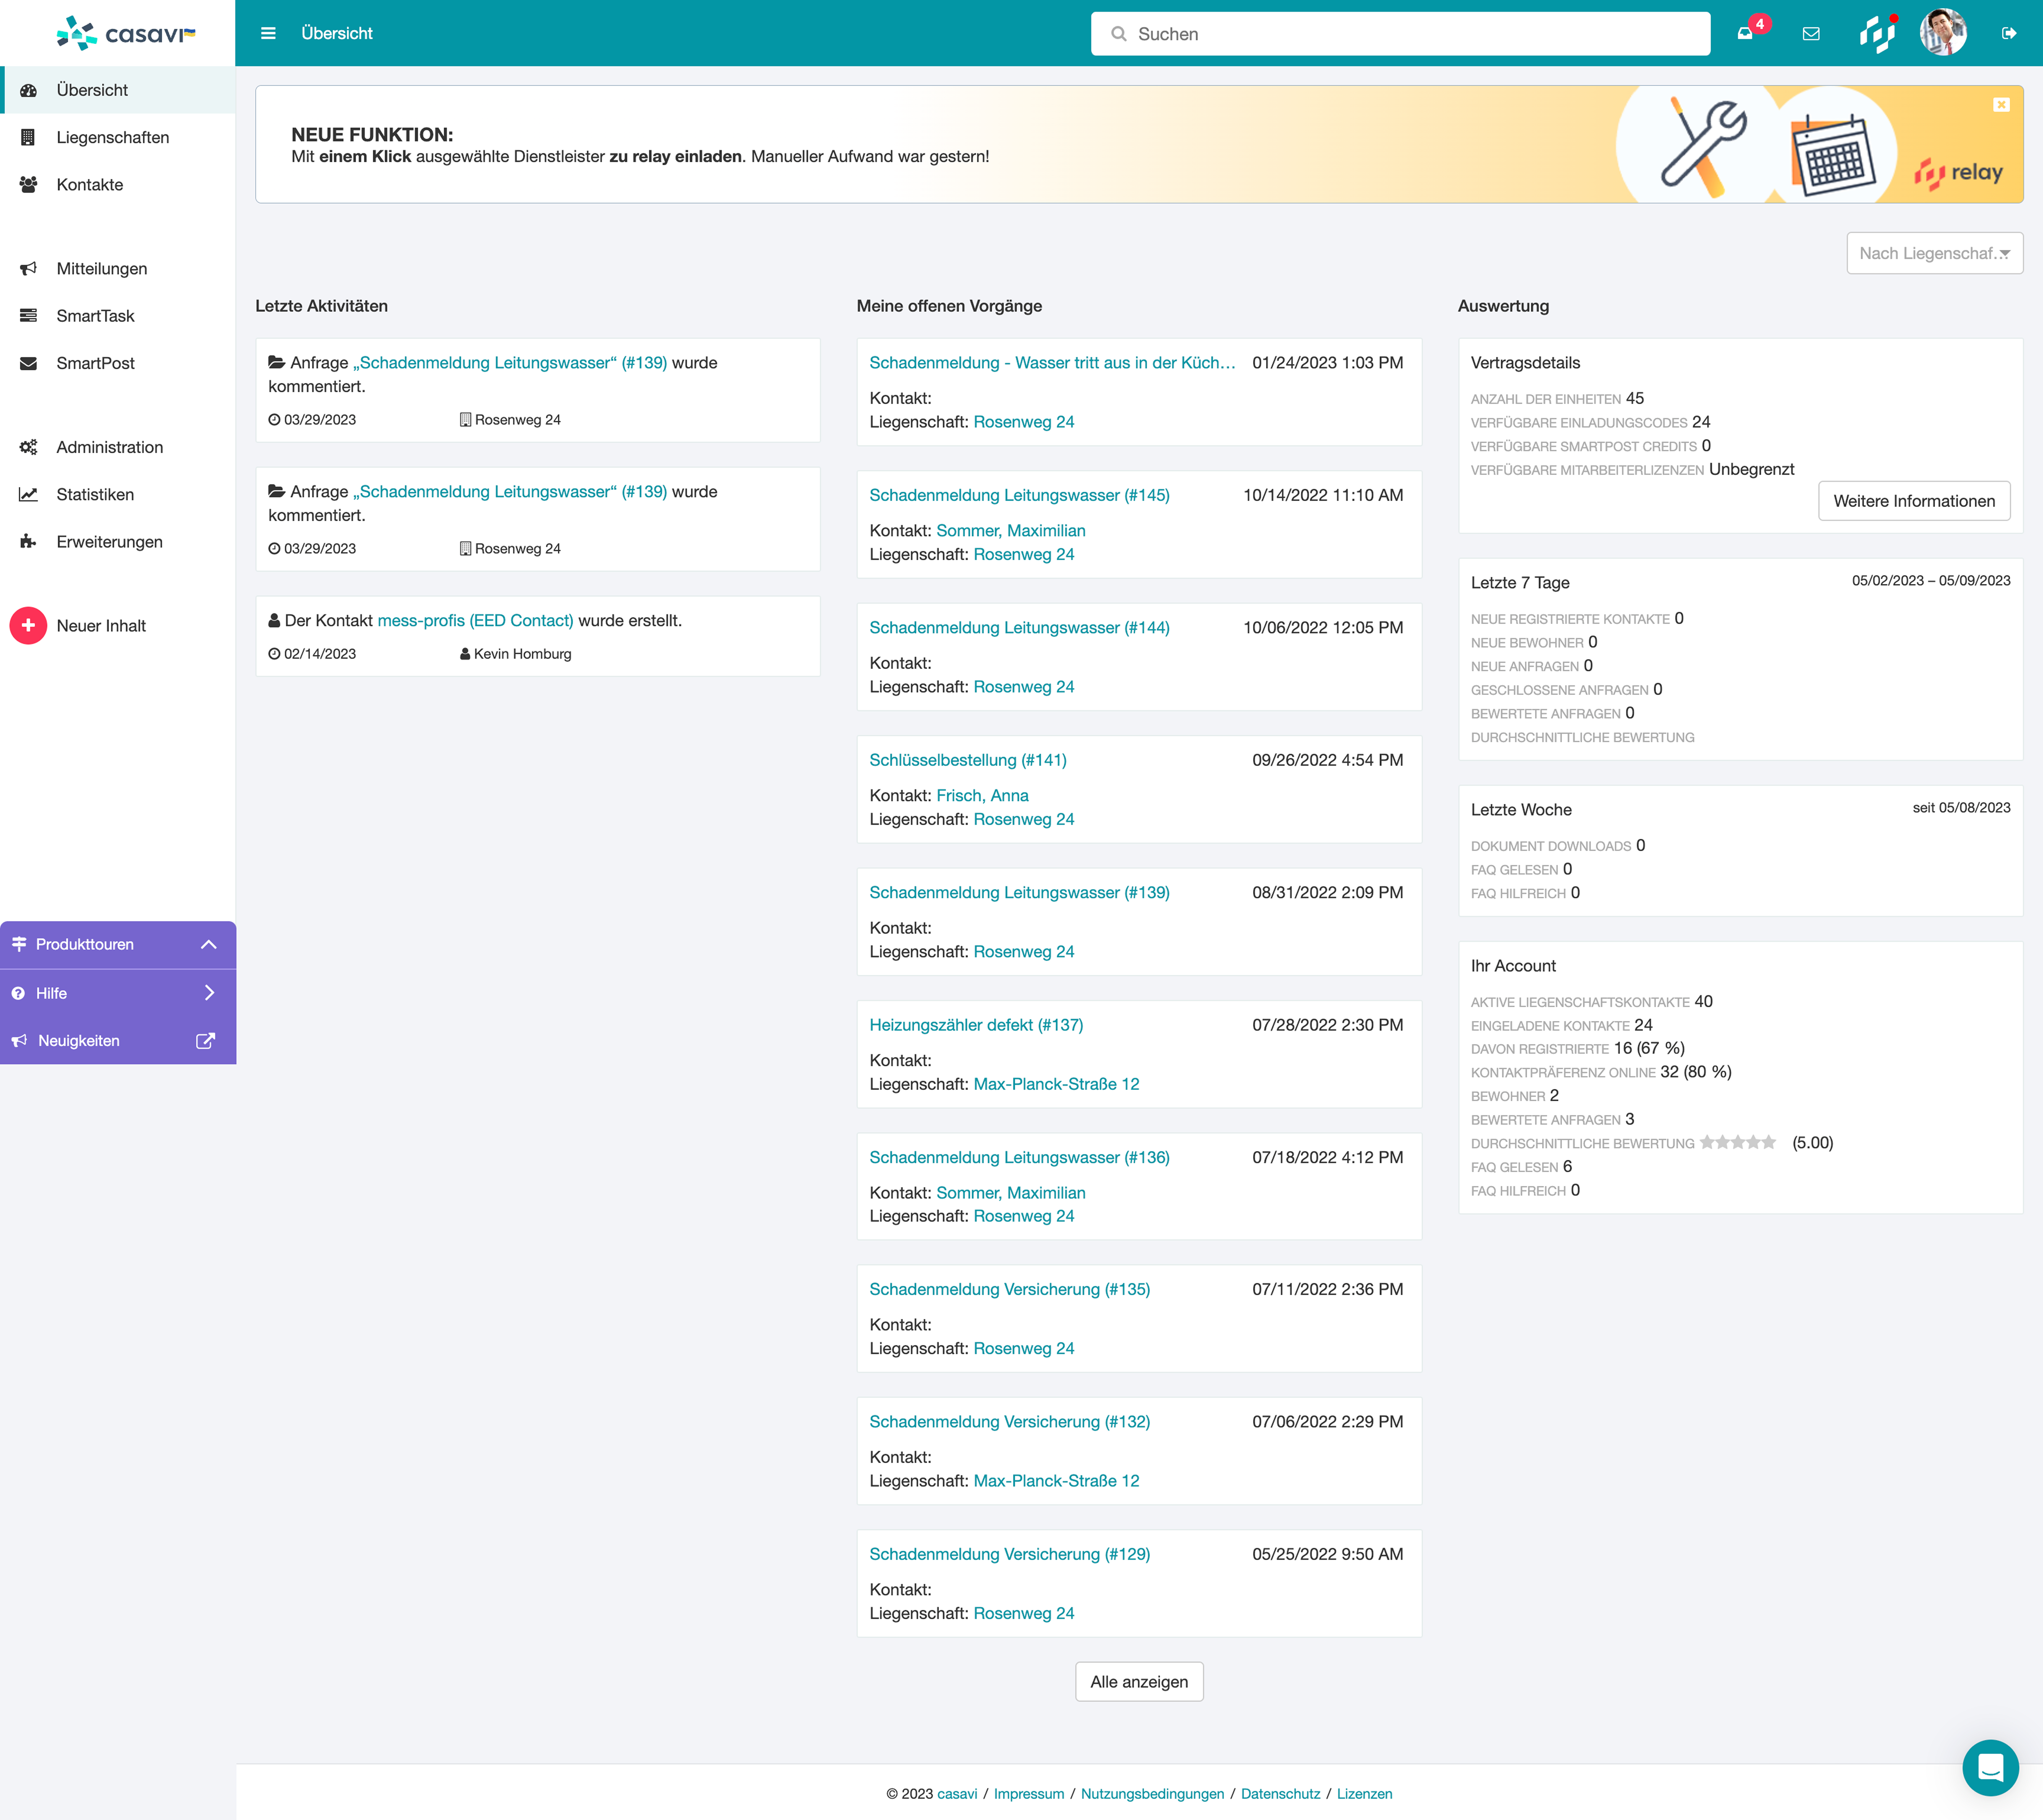Click the Produkttouren signpost icon
2043x1820 pixels.
19,944
